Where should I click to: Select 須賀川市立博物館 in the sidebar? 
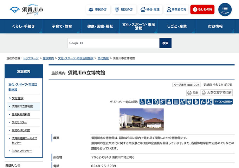pyautogui.click(x=22, y=106)
